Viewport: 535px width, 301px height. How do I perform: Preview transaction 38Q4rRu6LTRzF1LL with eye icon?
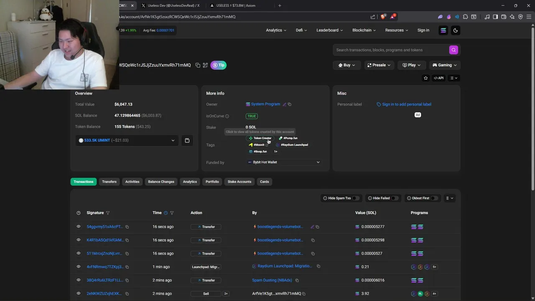pos(78,280)
